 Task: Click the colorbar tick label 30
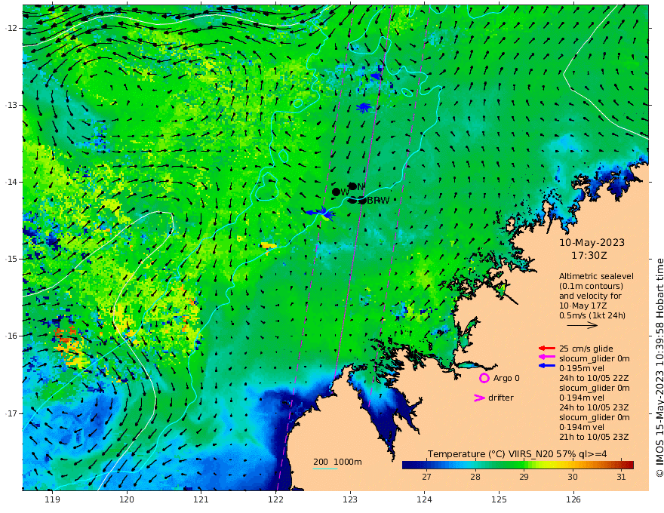click(x=573, y=477)
